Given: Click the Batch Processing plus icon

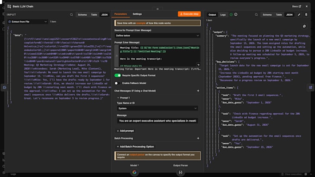Looking at the screenshot, I should [x=198, y=138].
